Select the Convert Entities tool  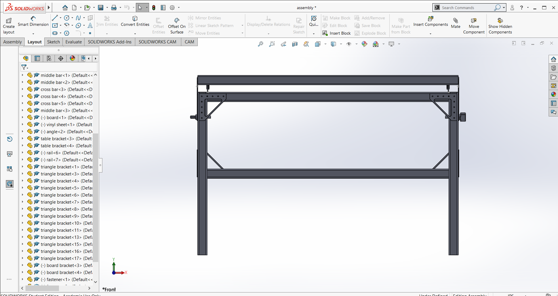[135, 22]
